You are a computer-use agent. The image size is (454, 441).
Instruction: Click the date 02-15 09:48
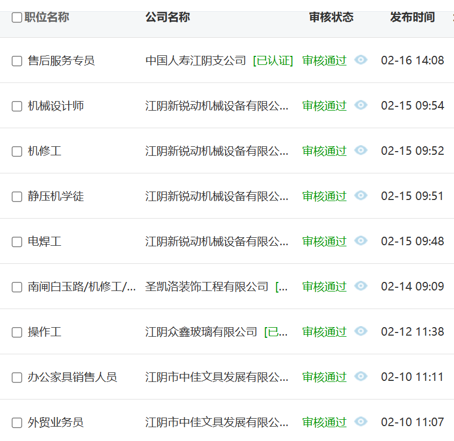click(x=412, y=241)
